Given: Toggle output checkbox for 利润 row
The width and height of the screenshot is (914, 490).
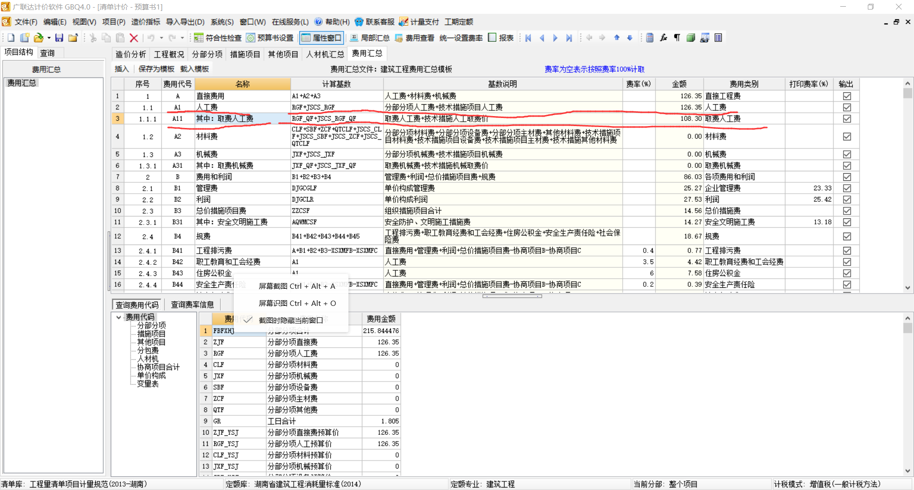Looking at the screenshot, I should [x=847, y=199].
